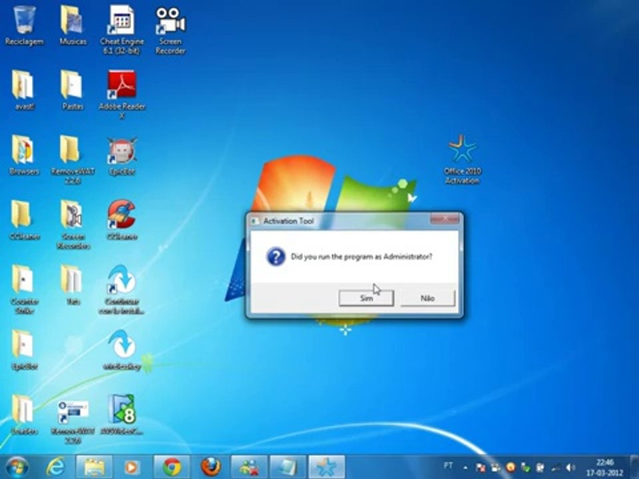Viewport: 639px width, 479px height.
Task: Open Action Center flag tray icon
Action: pos(481,468)
